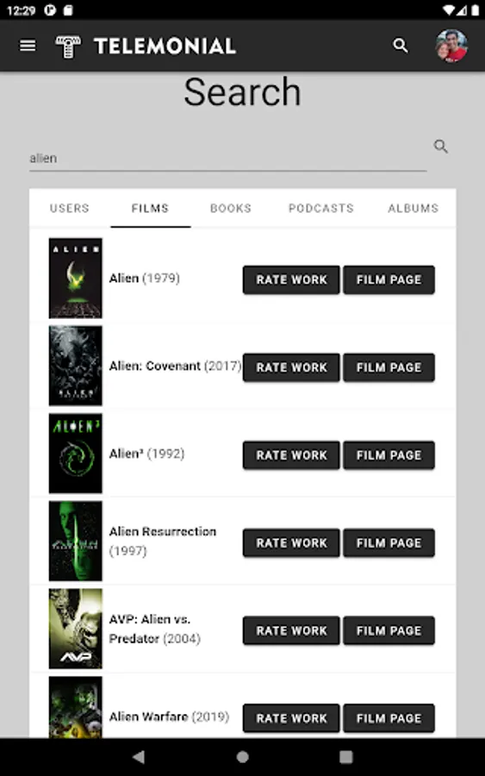Tap the header search magnifier icon
The image size is (485, 776).
click(x=401, y=46)
